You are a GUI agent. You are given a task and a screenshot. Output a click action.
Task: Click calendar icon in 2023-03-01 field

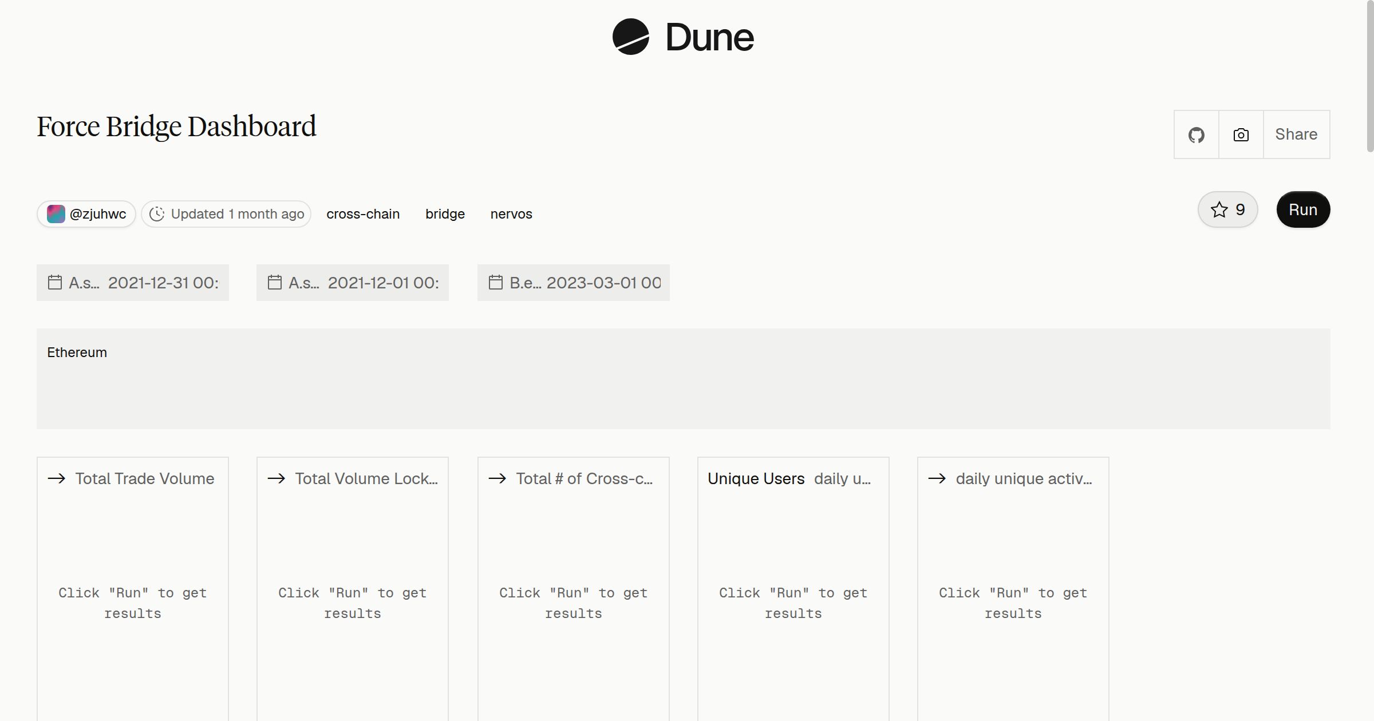click(496, 282)
